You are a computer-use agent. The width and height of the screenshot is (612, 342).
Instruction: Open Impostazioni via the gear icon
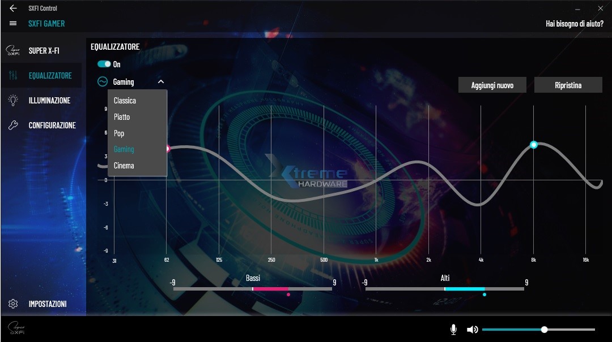(14, 304)
